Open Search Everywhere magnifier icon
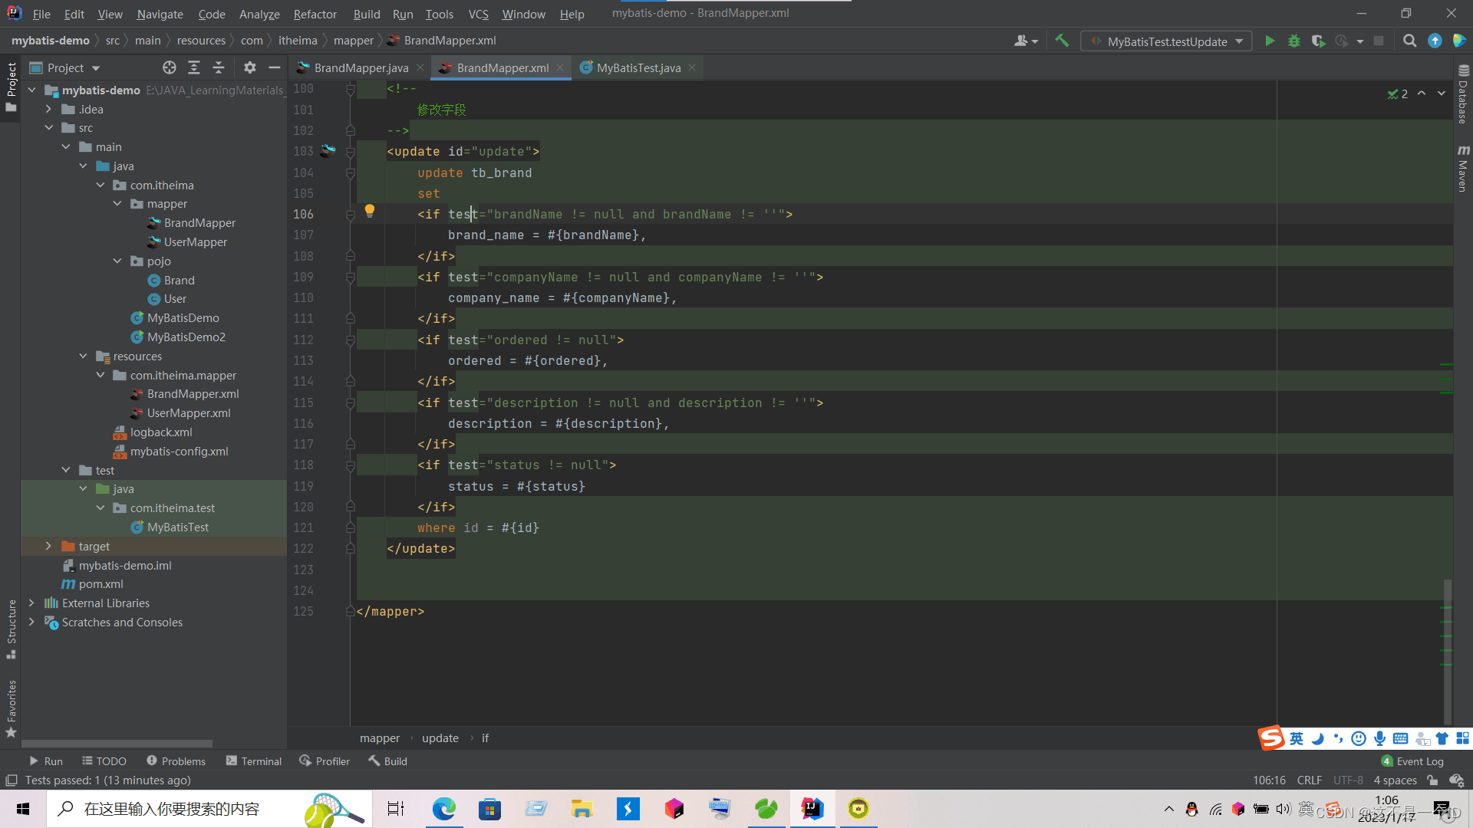This screenshot has height=828, width=1473. click(x=1409, y=41)
